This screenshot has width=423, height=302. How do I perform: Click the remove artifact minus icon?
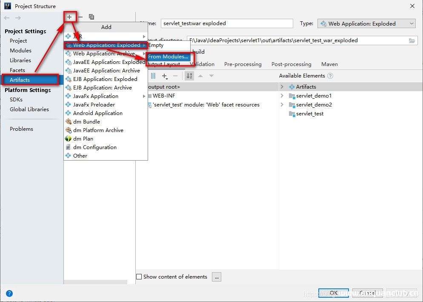[80, 17]
